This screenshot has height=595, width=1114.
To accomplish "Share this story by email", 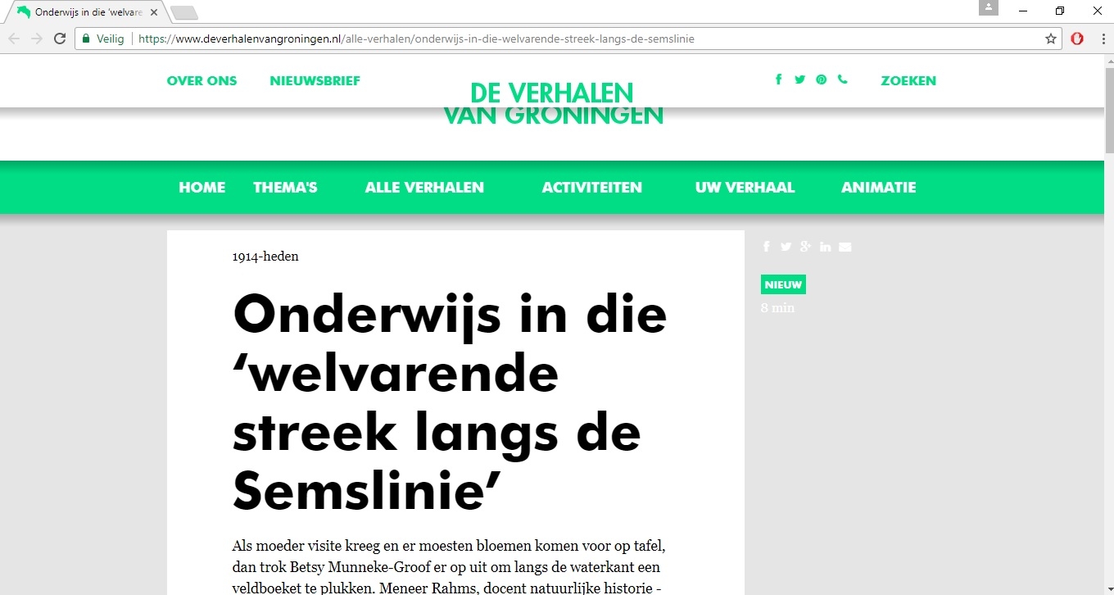I will click(x=845, y=247).
